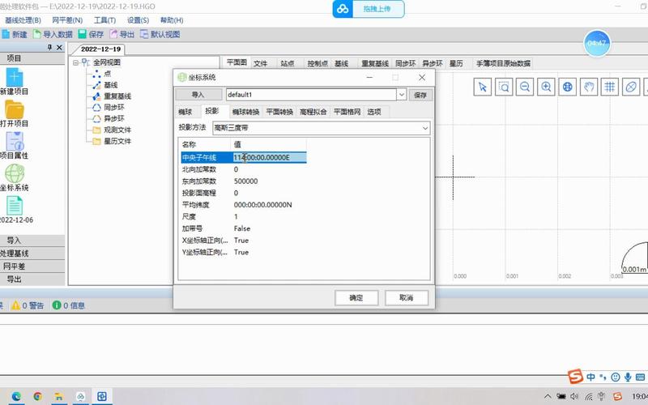Open 项目属性 (project properties) in the sidebar
This screenshot has width=648, height=405.
15,141
